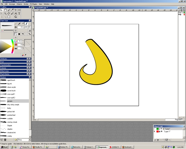Expand the Transformation panel
This screenshot has height=149, width=186.
pos(27,65)
